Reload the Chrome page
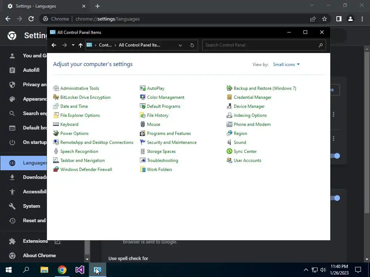The width and height of the screenshot is (370, 277). pos(31,19)
